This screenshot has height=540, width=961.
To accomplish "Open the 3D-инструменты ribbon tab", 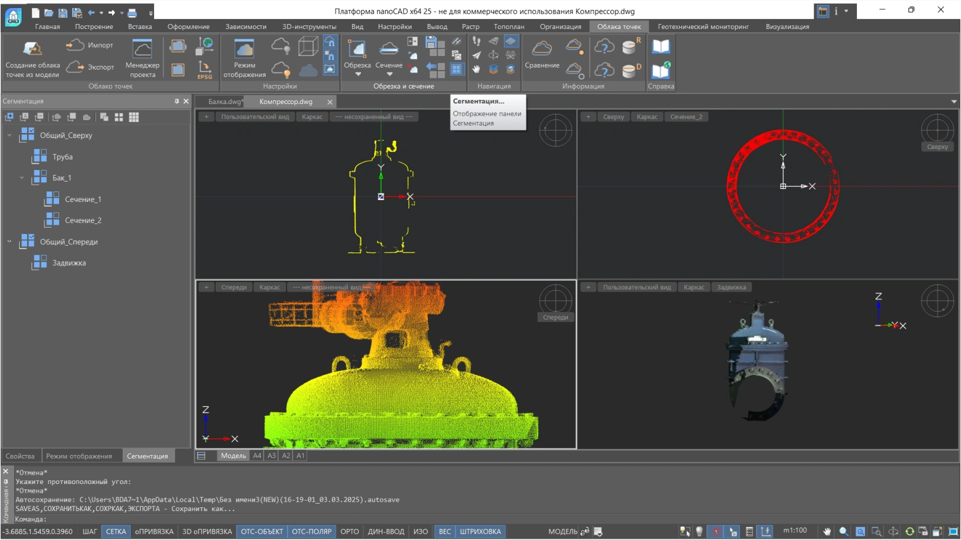I will point(309,26).
